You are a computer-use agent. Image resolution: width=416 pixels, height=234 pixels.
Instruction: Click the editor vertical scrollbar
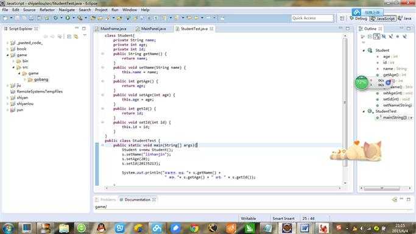tap(345, 102)
